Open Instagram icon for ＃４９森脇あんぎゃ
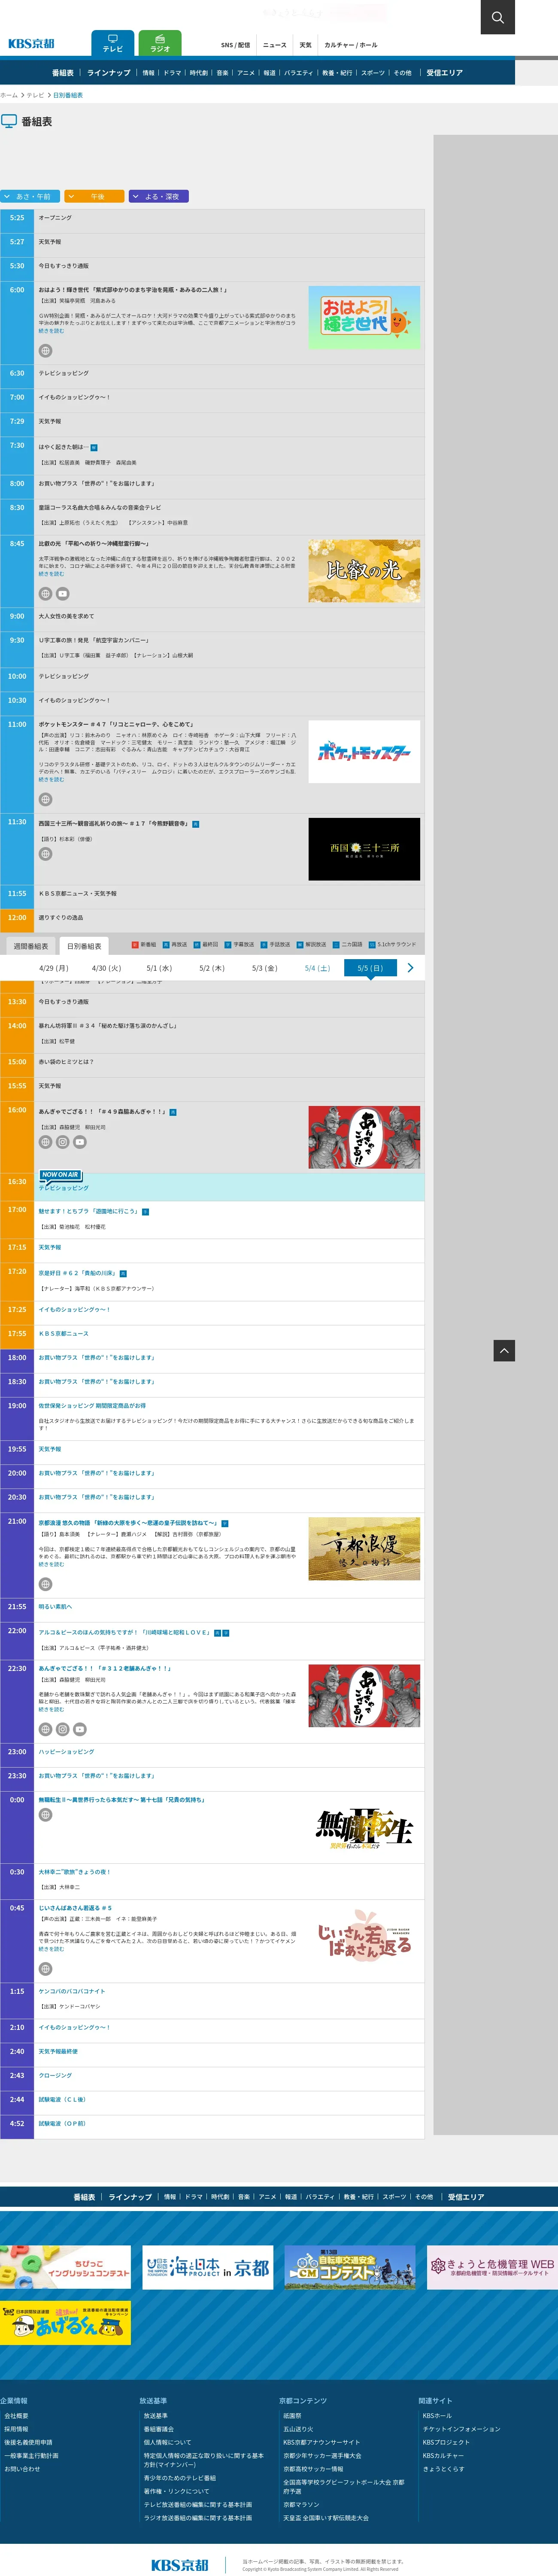The height and width of the screenshot is (2576, 558). coord(63,1142)
